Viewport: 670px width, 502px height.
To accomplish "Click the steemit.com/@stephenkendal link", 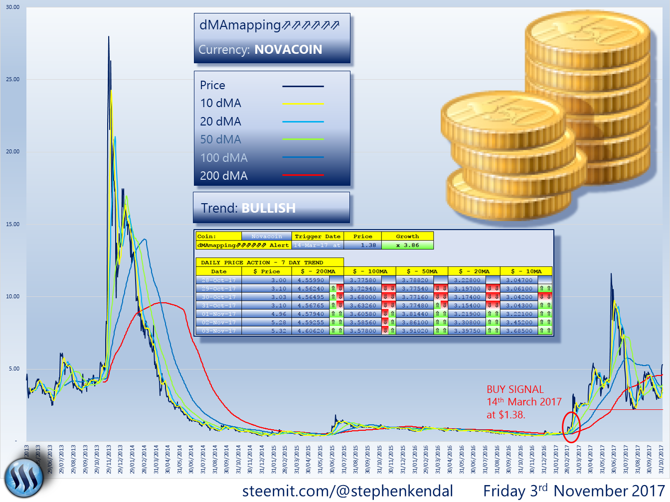I will 348,491.
